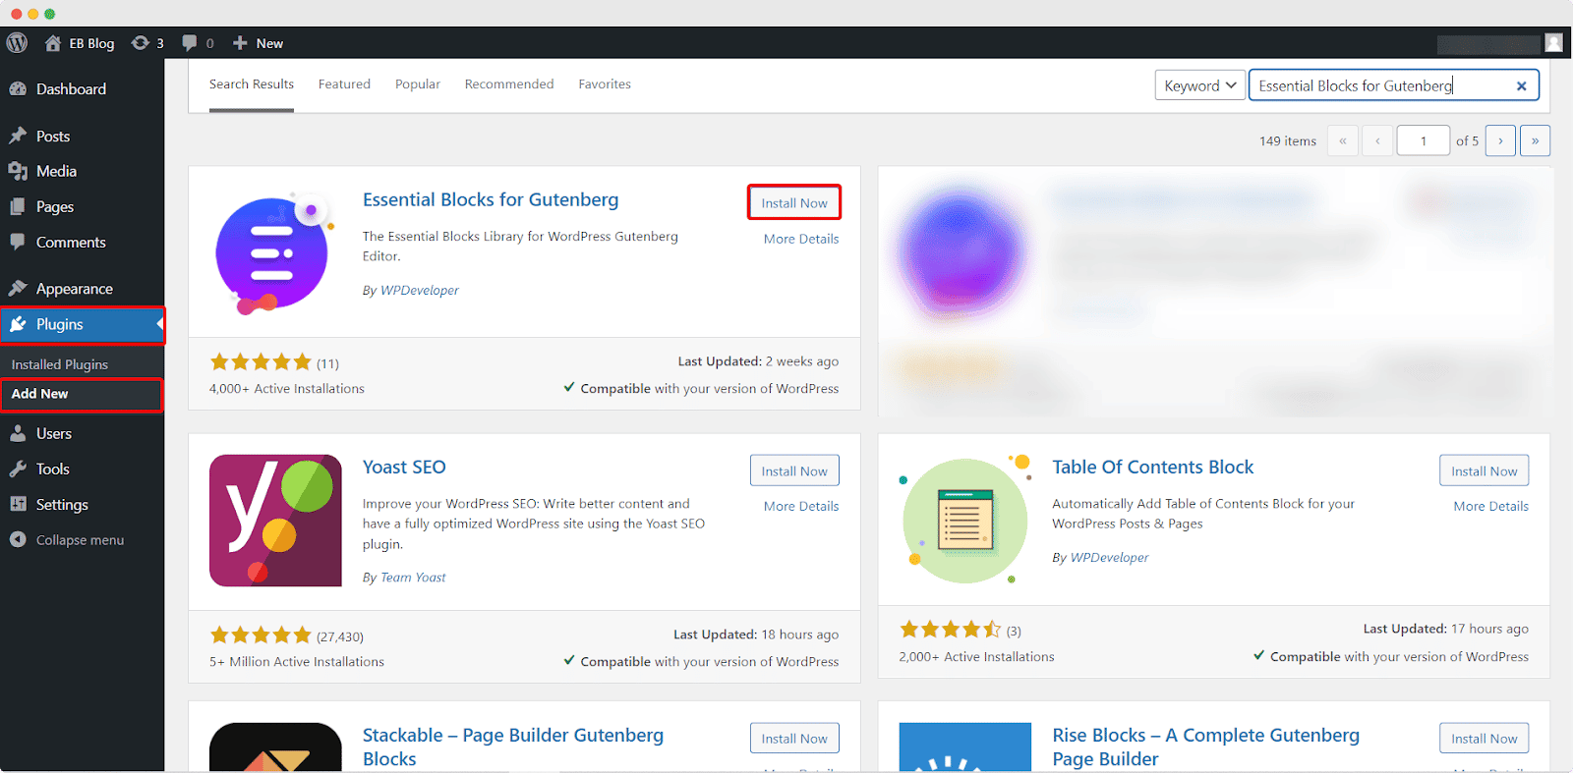Switch to the Featured tab
Viewport: 1573px width, 773px height.
pyautogui.click(x=344, y=84)
